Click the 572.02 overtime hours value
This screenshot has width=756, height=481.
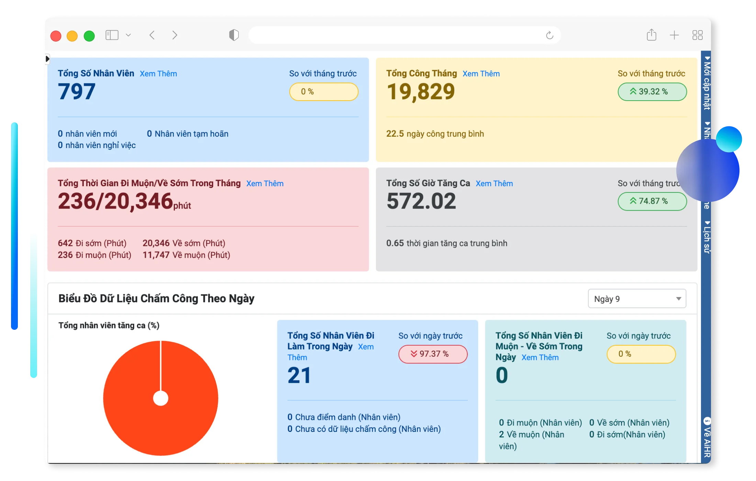coord(421,201)
